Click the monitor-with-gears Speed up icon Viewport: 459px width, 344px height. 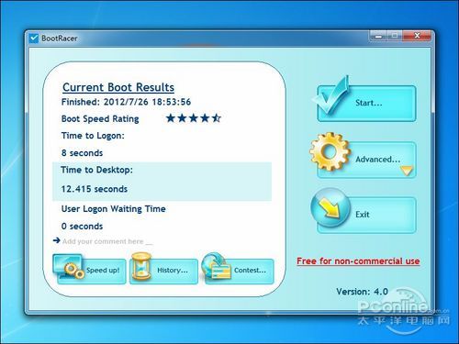click(69, 266)
